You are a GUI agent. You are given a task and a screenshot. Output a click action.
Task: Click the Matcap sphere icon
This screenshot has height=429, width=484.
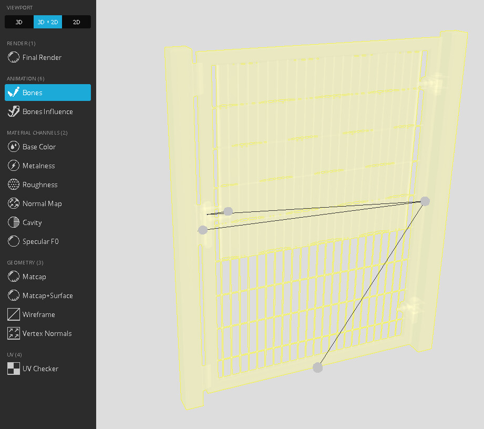pos(14,277)
